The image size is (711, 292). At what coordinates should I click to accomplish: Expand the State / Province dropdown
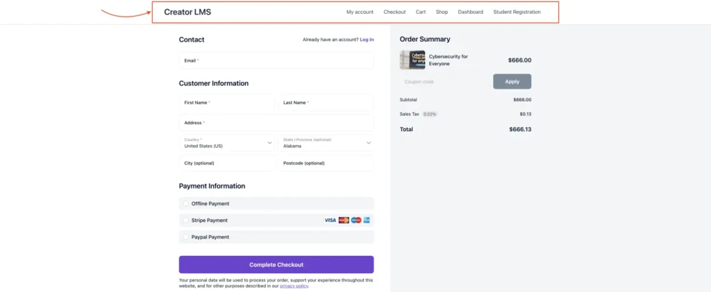point(326,143)
